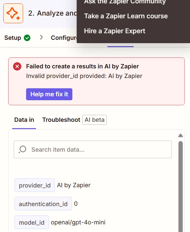
Task: Click the data panel vertical scrollbar thumb
Action: [x=180, y=187]
